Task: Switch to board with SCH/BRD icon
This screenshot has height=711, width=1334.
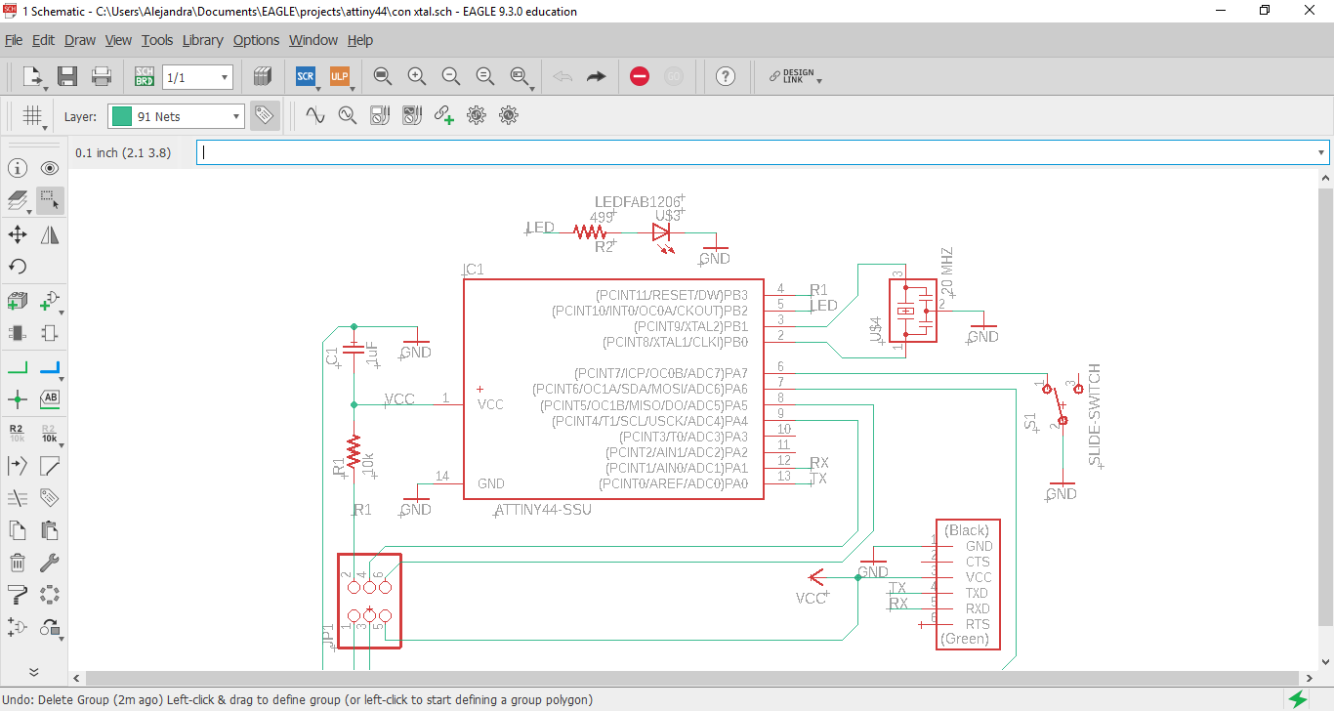Action: coord(145,76)
